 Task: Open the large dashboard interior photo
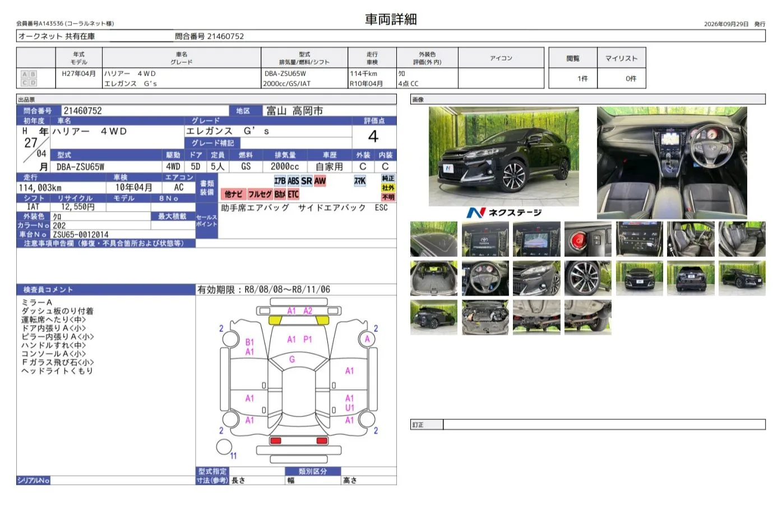click(672, 163)
